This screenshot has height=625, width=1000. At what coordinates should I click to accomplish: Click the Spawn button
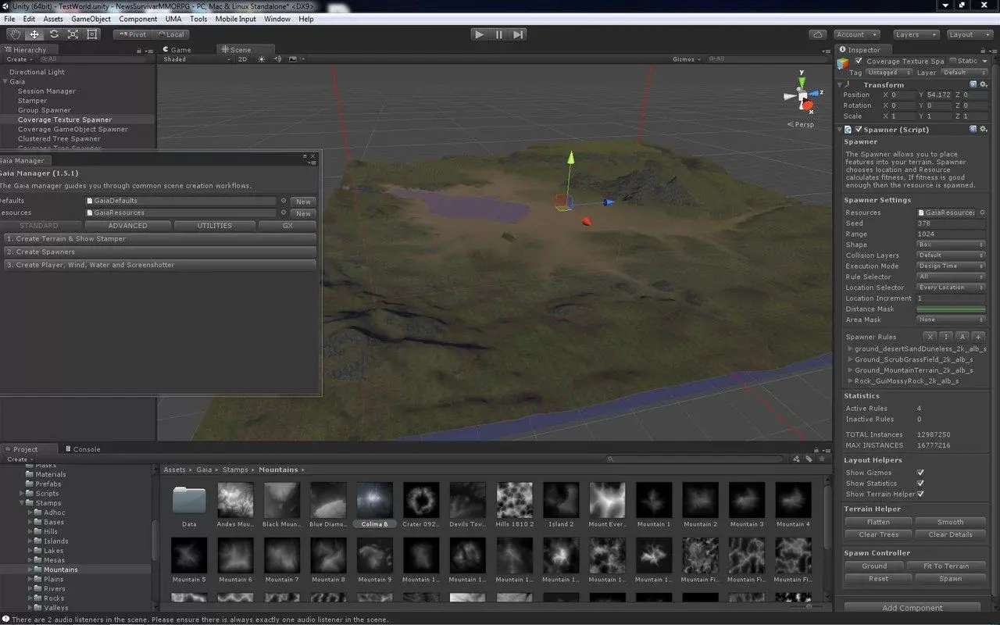[950, 579]
